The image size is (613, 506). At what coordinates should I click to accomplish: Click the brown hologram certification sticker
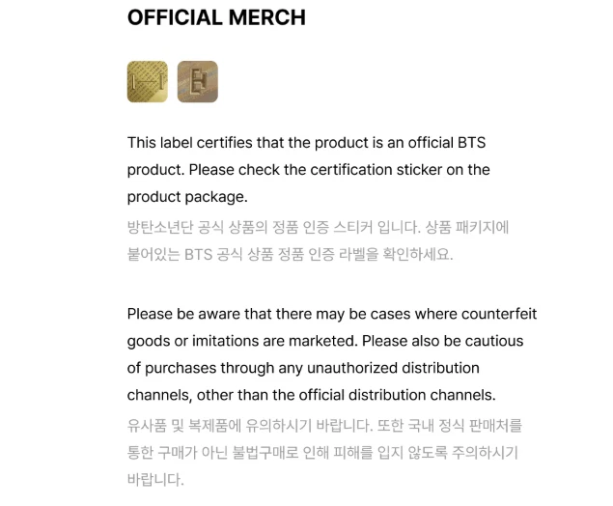coord(198,82)
